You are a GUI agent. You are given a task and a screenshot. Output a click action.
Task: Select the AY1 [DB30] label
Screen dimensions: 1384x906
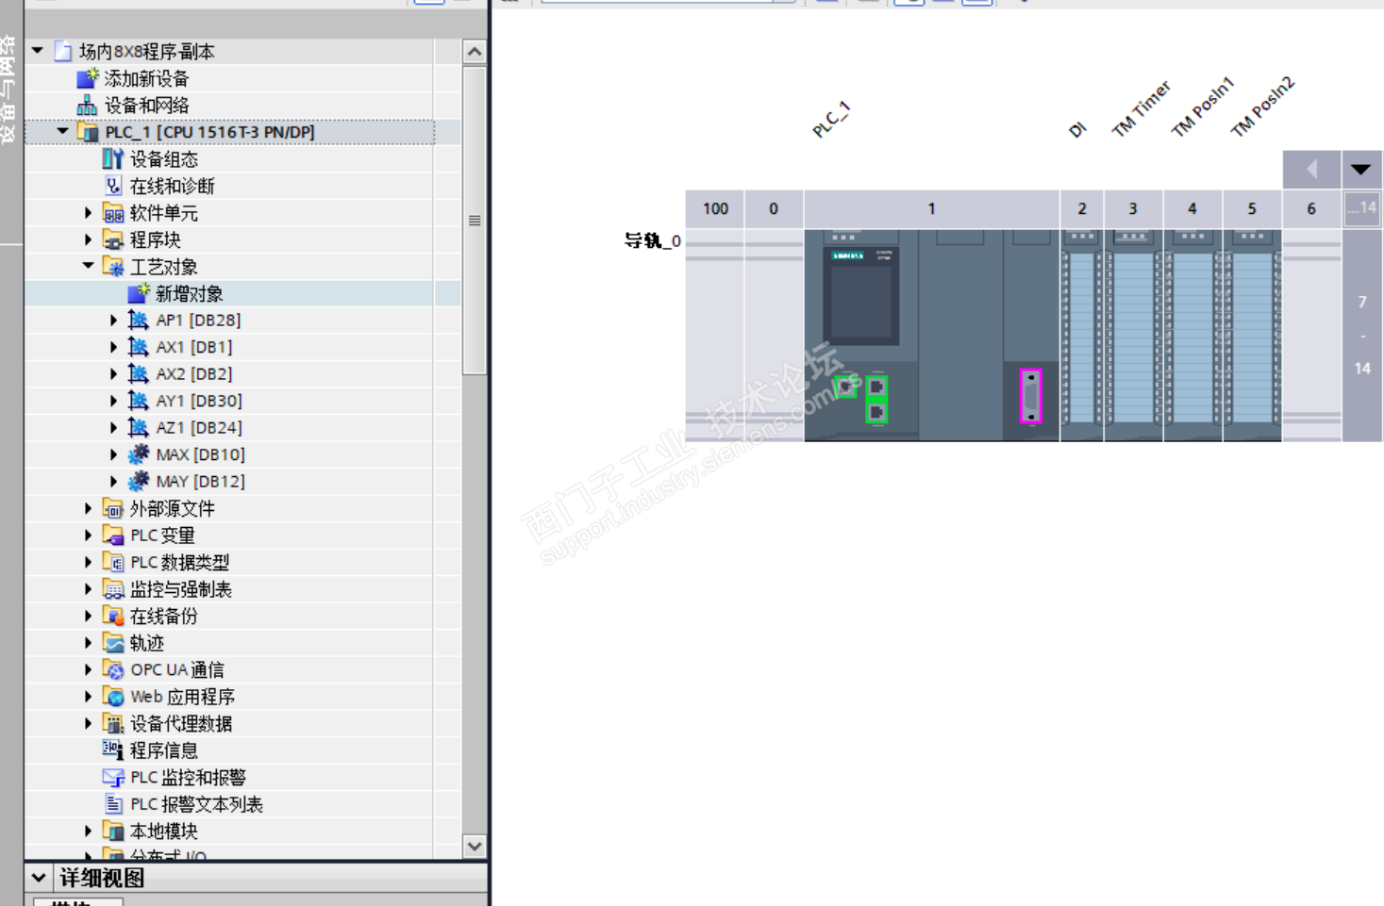click(199, 401)
